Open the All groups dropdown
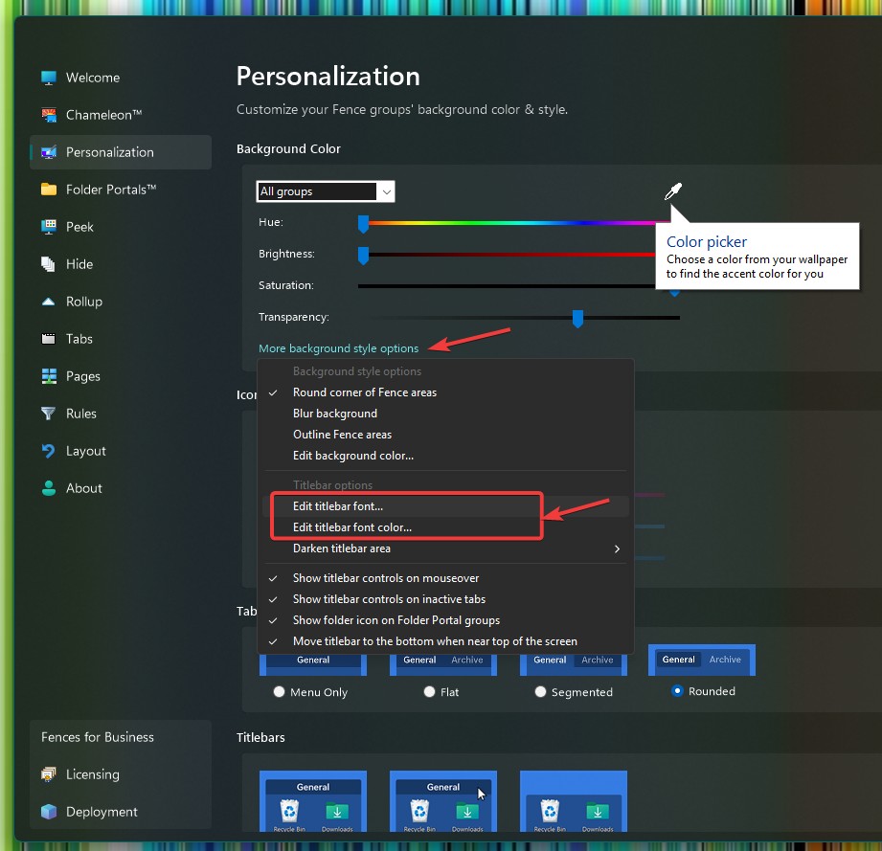 [x=326, y=191]
